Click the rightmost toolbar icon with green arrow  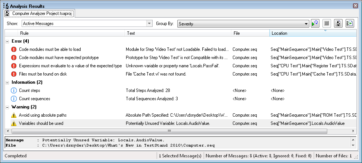pyautogui.click(x=349, y=24)
